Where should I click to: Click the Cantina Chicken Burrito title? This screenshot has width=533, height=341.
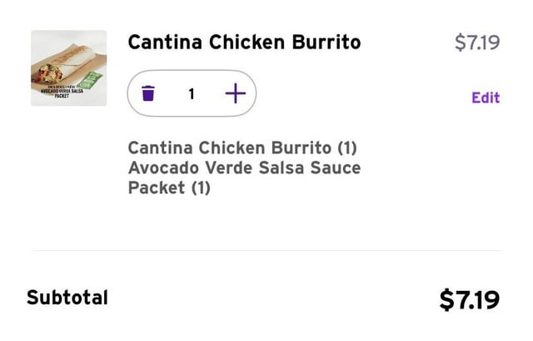tap(244, 42)
